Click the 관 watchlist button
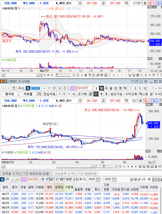 [54, 88]
